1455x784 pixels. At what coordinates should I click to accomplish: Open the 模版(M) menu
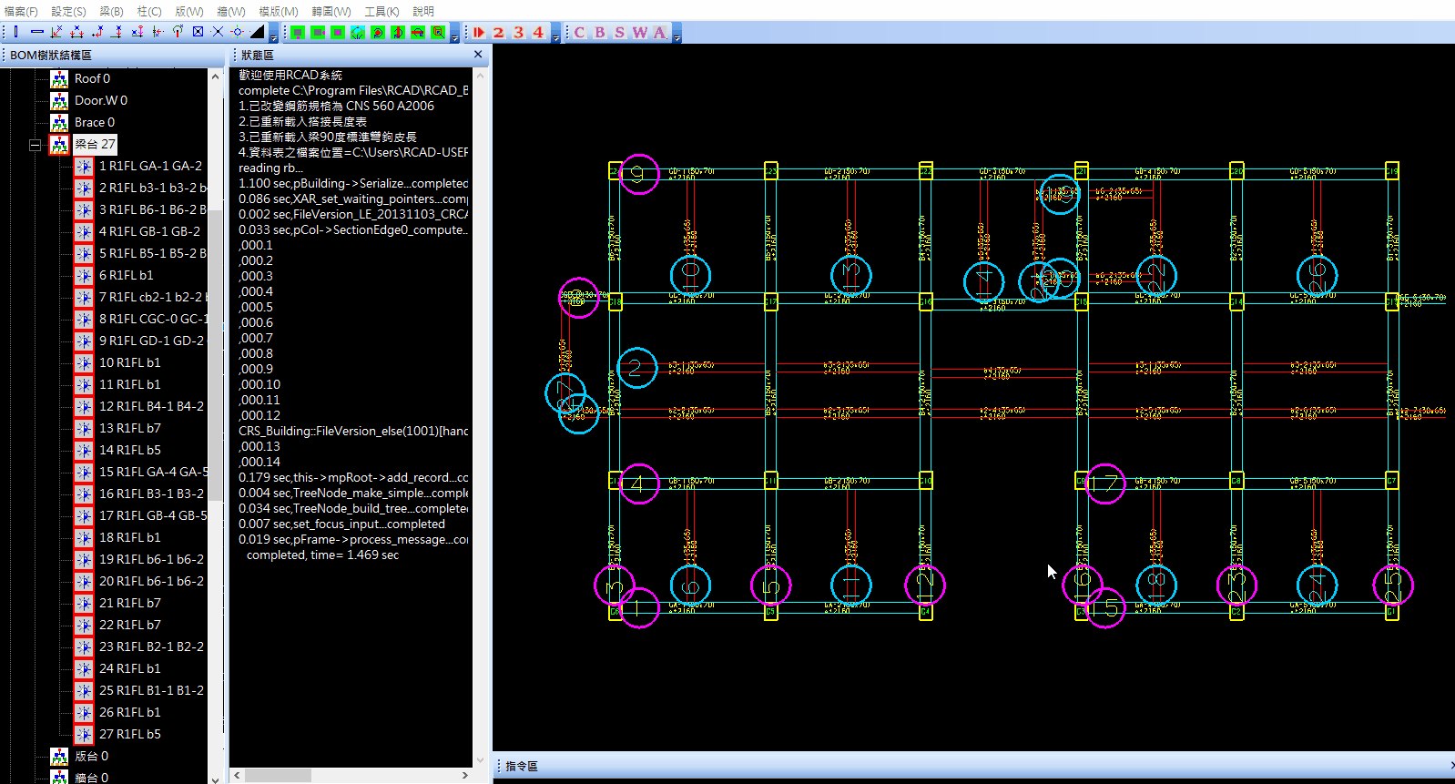pos(279,11)
